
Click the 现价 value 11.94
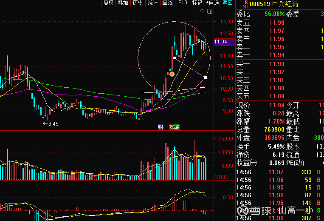[277, 106]
